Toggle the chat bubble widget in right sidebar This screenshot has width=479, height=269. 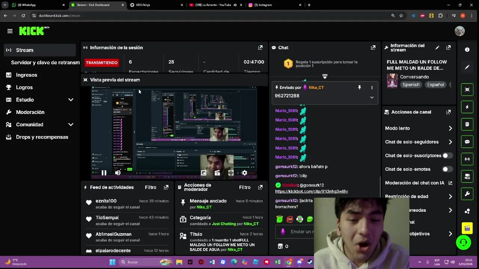click(x=467, y=142)
